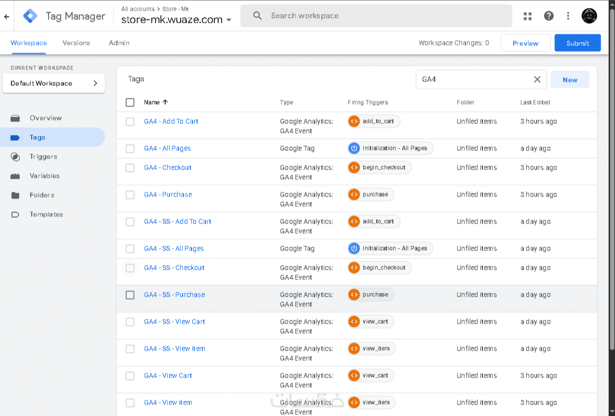Check the GA4 - SS - View Cart checkbox
Screen dimensions: 615x416
130,322
